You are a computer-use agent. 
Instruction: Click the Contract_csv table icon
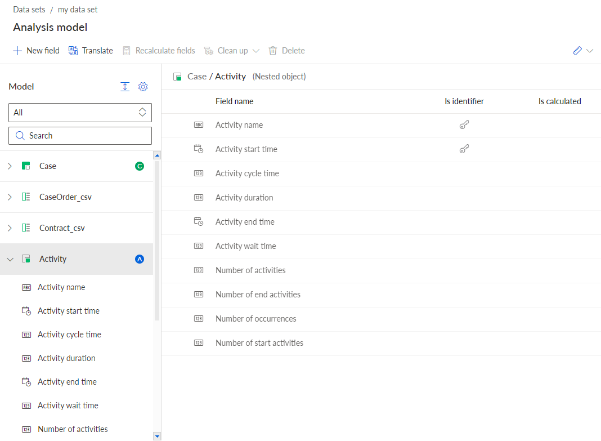pyautogui.click(x=26, y=228)
